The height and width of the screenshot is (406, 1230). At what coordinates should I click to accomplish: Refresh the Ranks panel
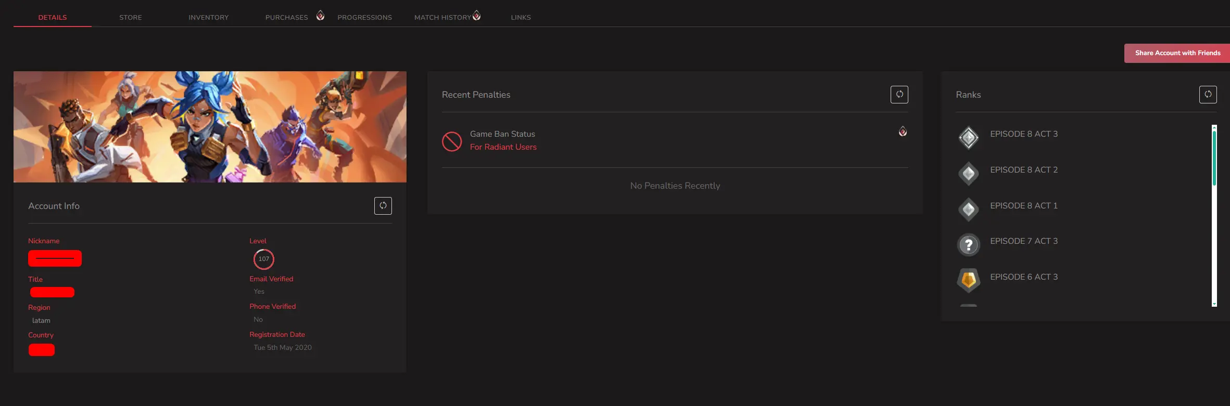coord(1208,95)
